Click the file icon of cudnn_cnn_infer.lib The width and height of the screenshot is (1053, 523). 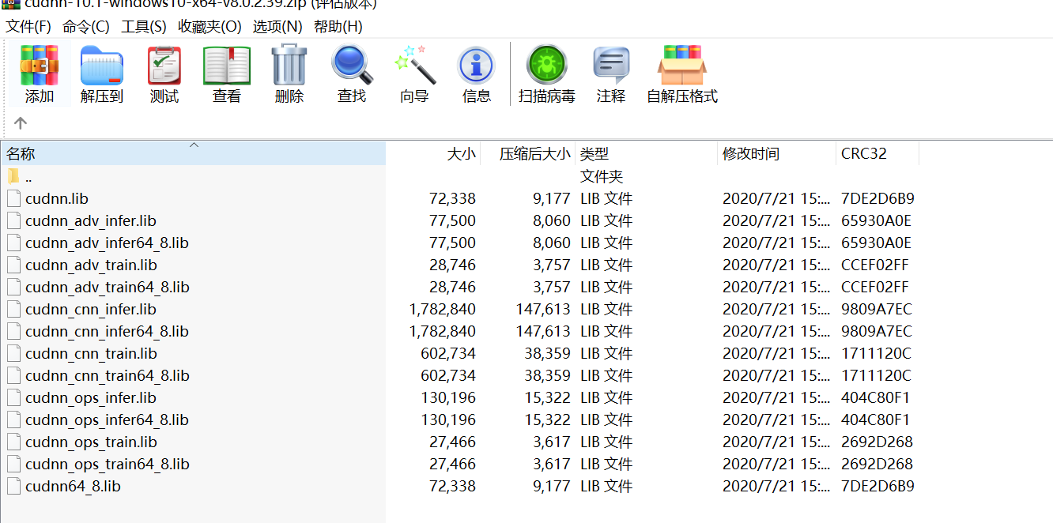tap(13, 309)
